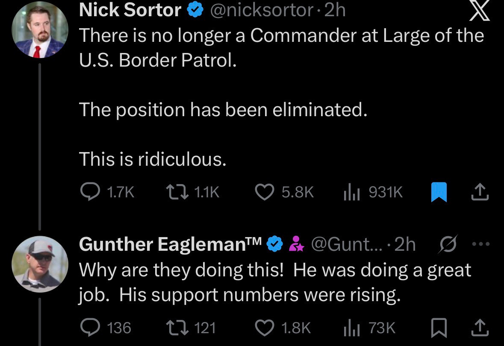This screenshot has width=504, height=346.
Task: Like Nick Sortor's post
Action: tap(264, 192)
